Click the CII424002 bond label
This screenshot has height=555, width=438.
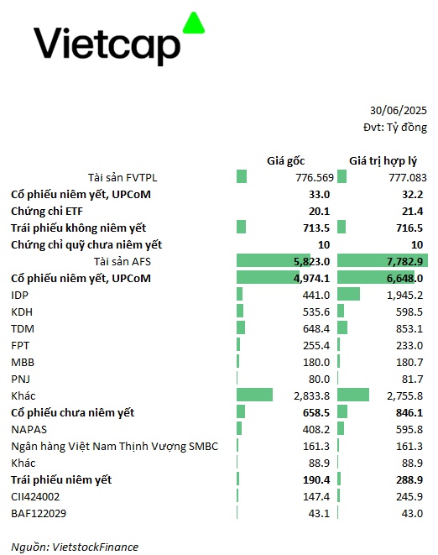click(x=35, y=496)
